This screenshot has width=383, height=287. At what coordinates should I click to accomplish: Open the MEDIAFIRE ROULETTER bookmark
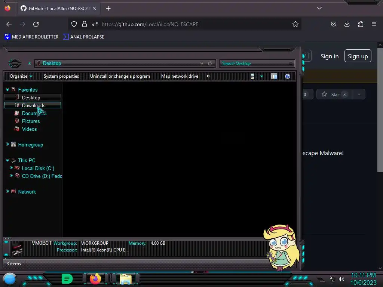31,37
